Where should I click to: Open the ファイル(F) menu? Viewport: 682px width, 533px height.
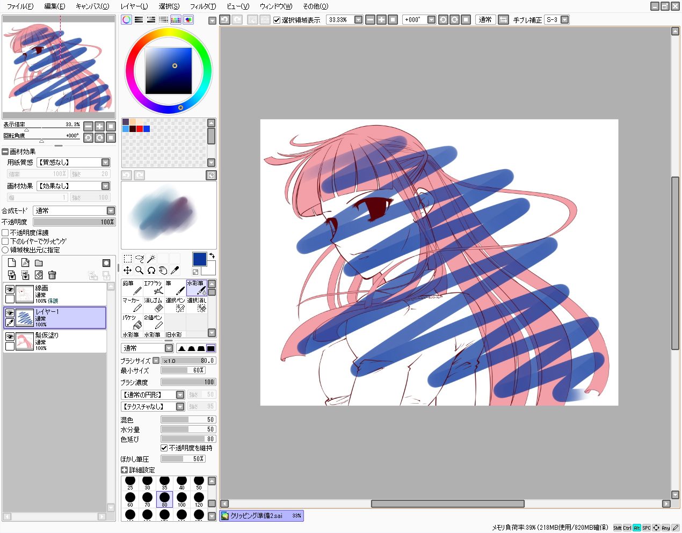[x=19, y=6]
